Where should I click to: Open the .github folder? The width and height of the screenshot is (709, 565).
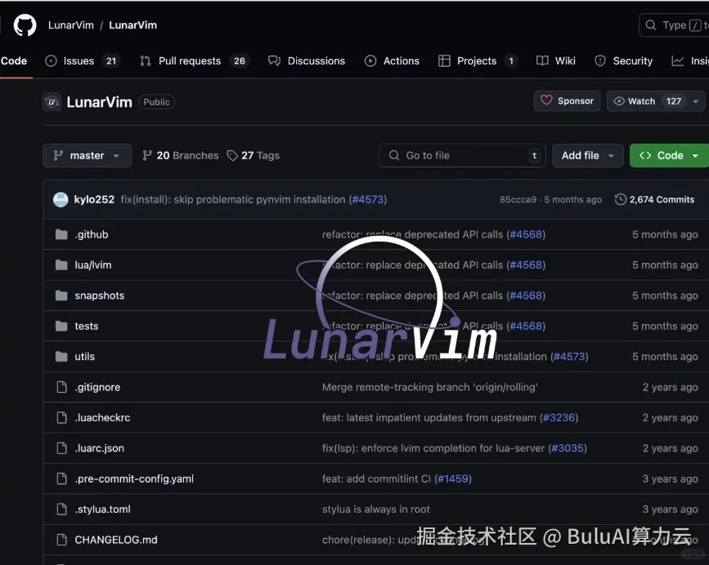coord(92,234)
